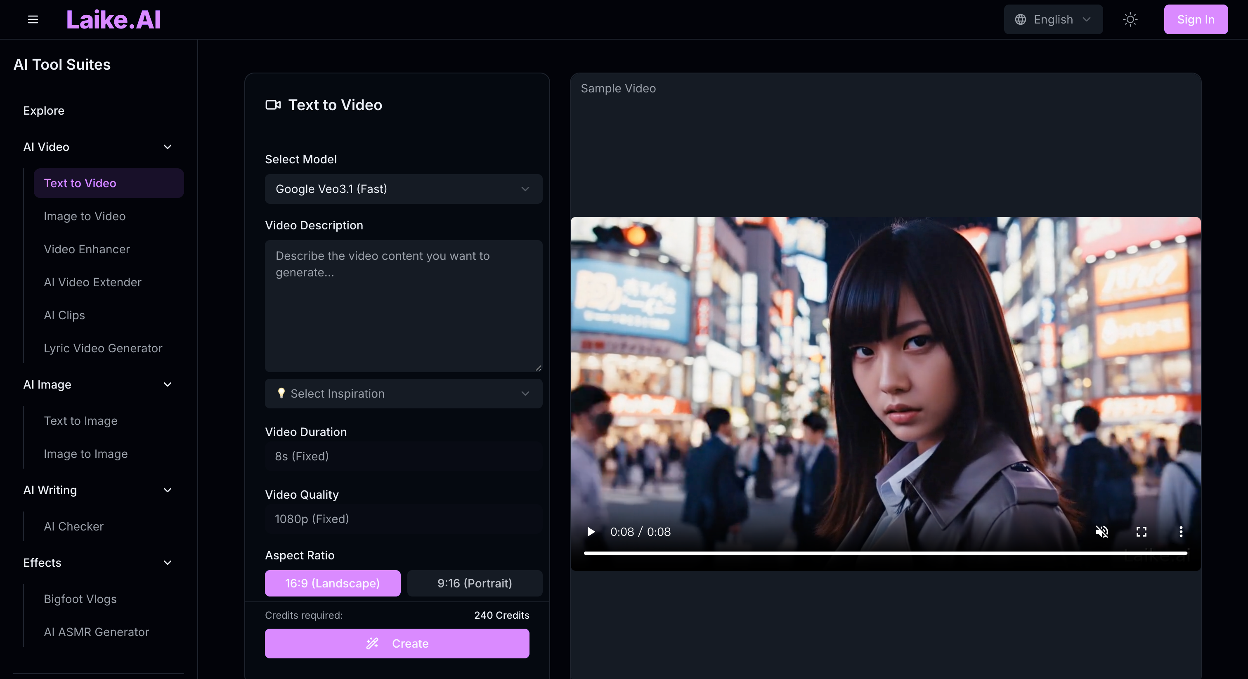
Task: Select the 16:9 Landscape aspect ratio
Action: click(x=332, y=583)
